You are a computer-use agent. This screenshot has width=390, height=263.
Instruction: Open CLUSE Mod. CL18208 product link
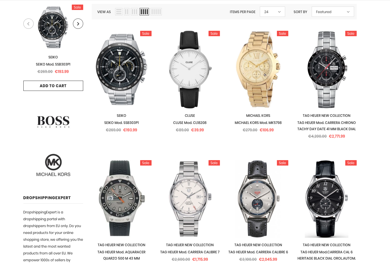190,123
